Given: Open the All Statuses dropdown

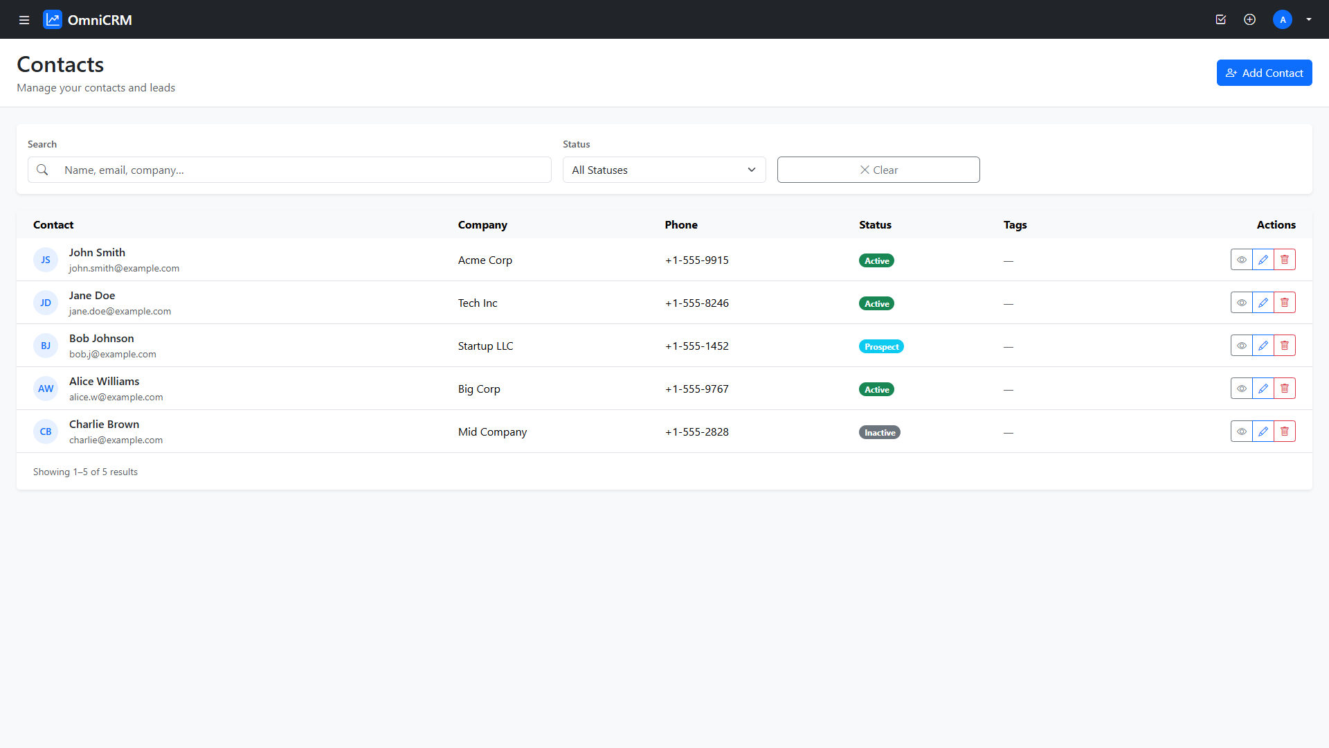Looking at the screenshot, I should (x=664, y=170).
